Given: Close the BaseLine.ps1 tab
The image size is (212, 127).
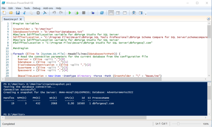Looking at the screenshot, I should tap(21, 19).
